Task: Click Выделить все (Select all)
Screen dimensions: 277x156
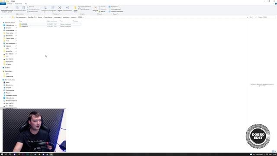Action: pyautogui.click(x=113, y=7)
